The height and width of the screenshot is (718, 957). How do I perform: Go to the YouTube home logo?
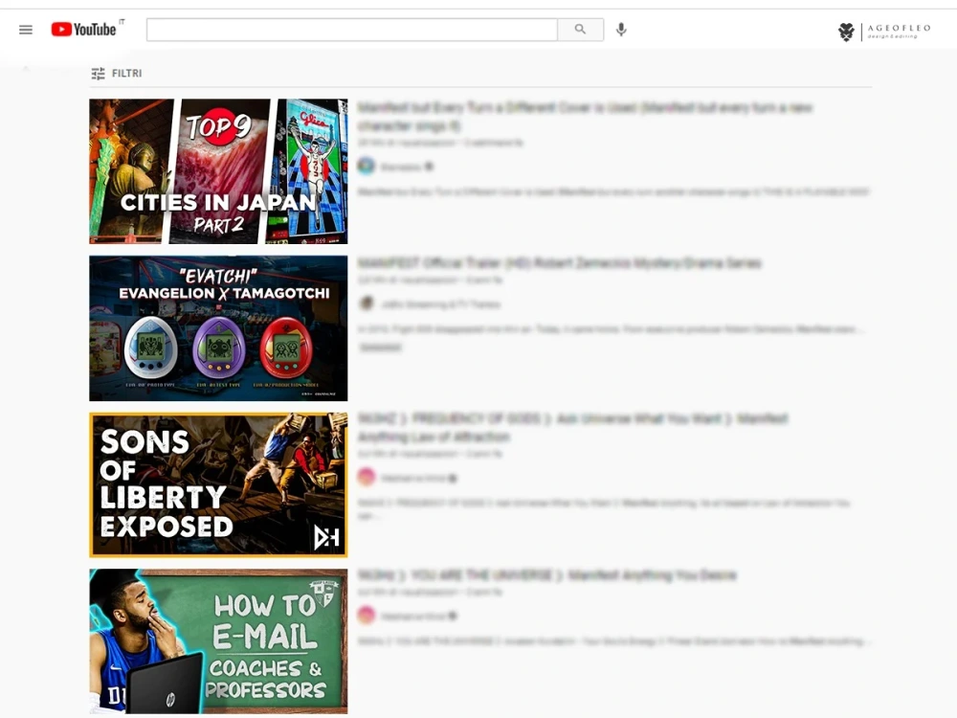(x=83, y=30)
